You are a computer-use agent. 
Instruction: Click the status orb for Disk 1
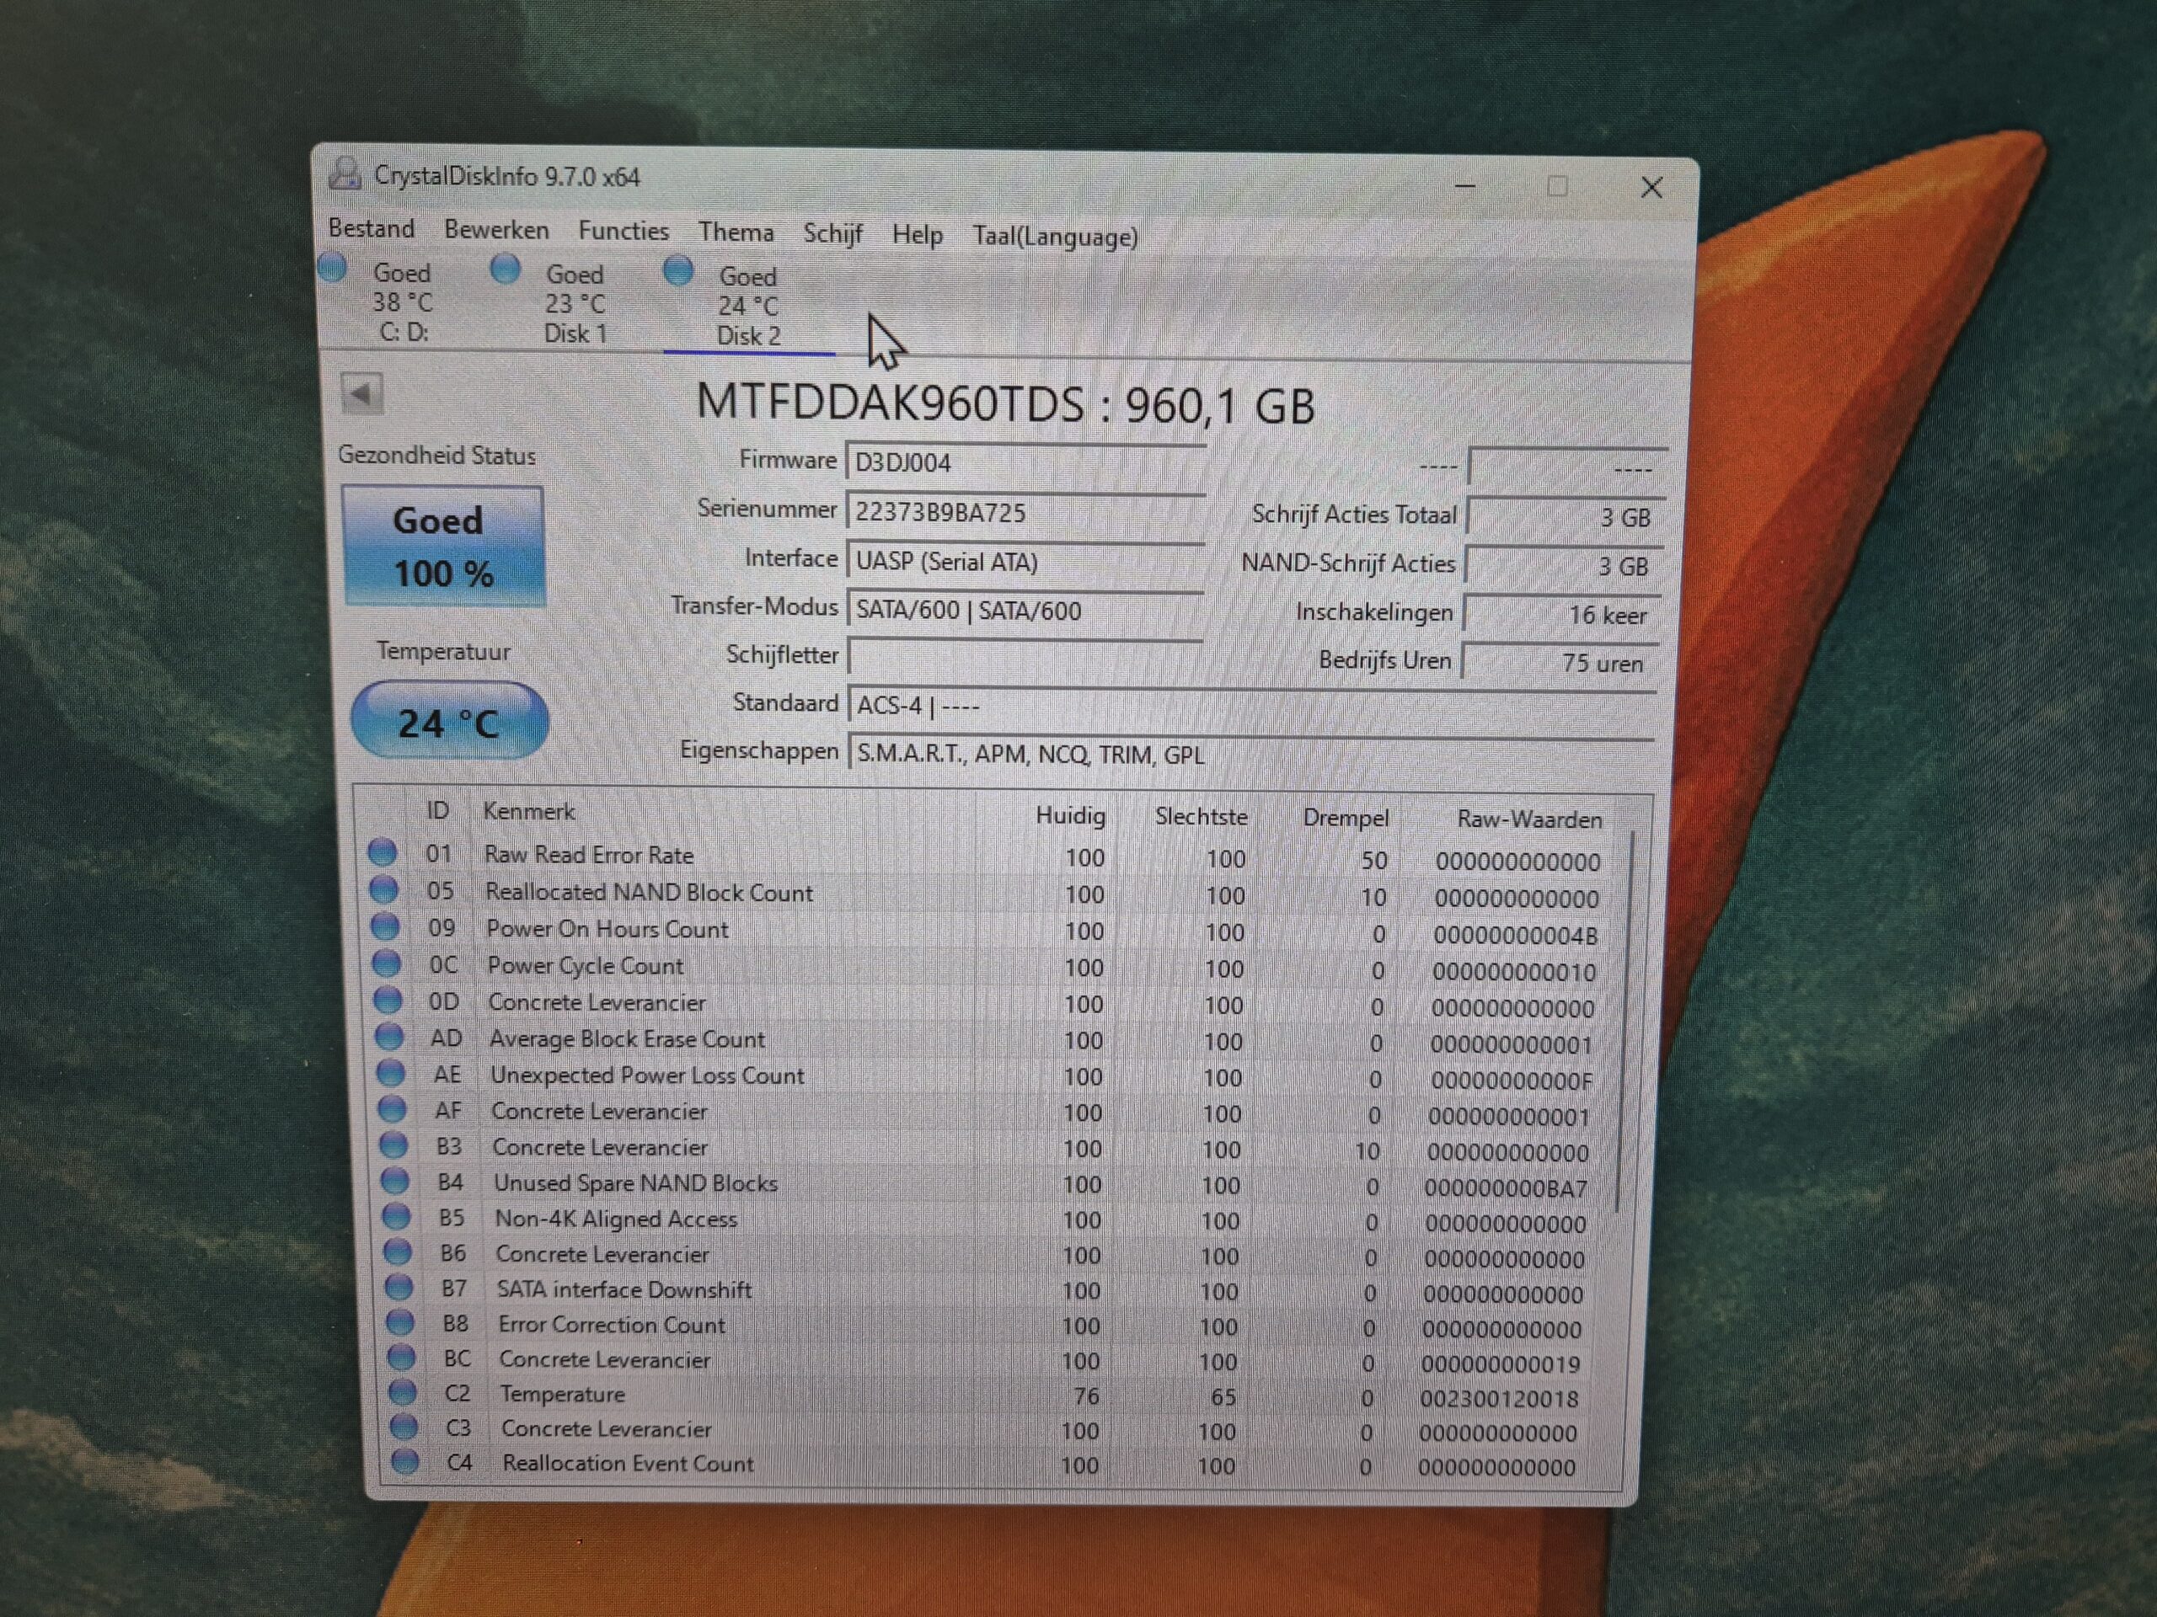(x=505, y=268)
